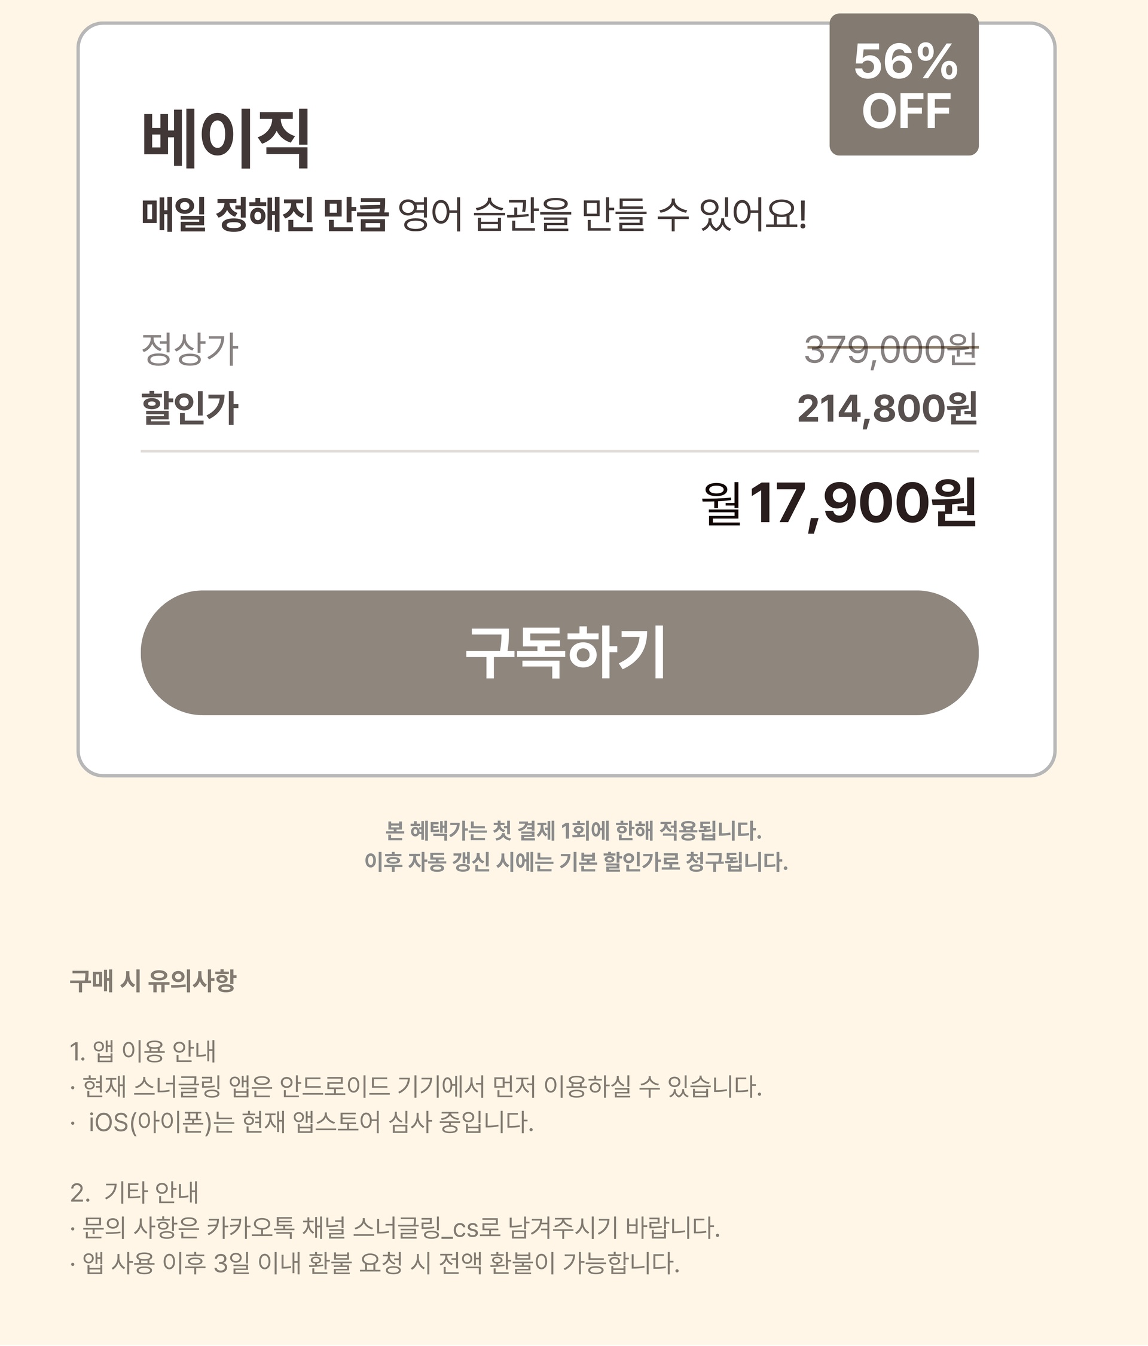Click the 1. 앱 이용 안내 item
The height and width of the screenshot is (1346, 1148).
pyautogui.click(x=143, y=1051)
